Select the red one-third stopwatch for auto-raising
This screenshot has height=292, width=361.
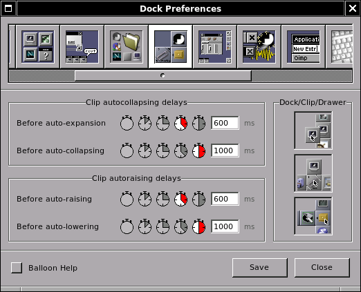(x=180, y=199)
